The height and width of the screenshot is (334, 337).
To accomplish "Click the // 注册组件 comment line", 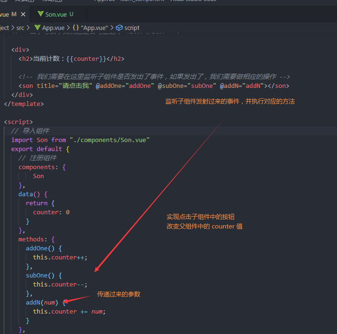I will coord(37,158).
